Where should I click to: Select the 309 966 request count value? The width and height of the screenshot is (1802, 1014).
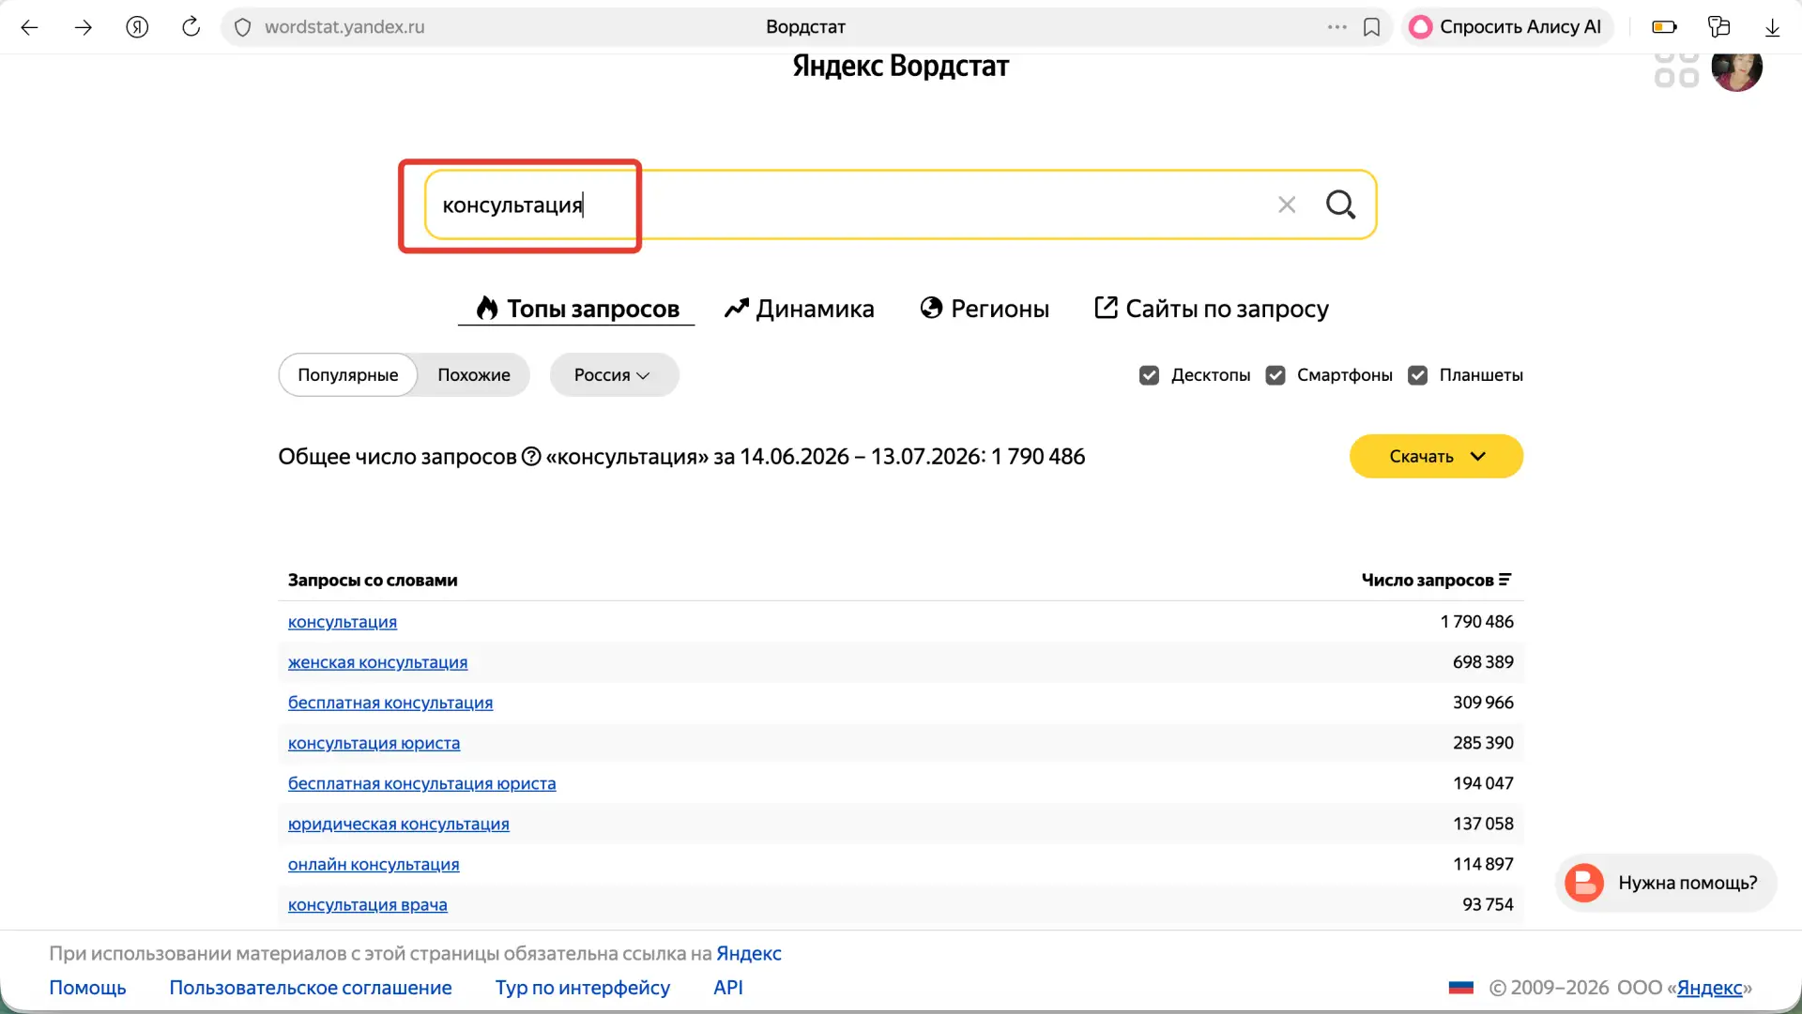point(1483,703)
